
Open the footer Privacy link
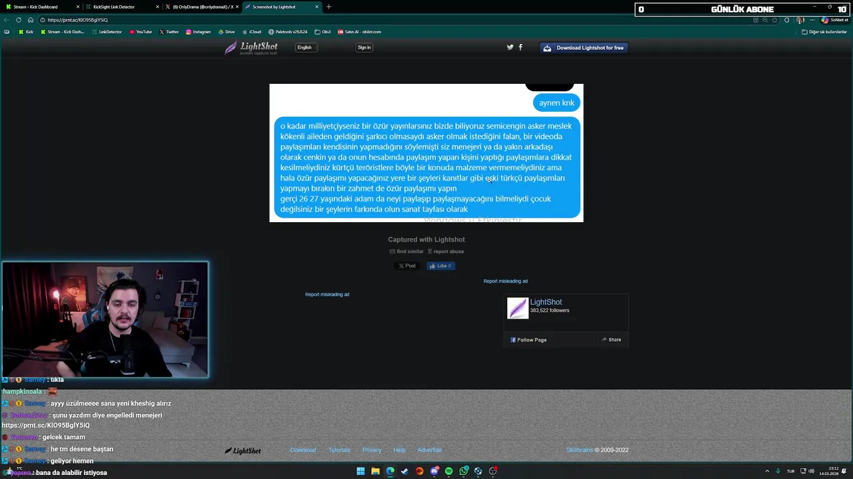tap(372, 450)
